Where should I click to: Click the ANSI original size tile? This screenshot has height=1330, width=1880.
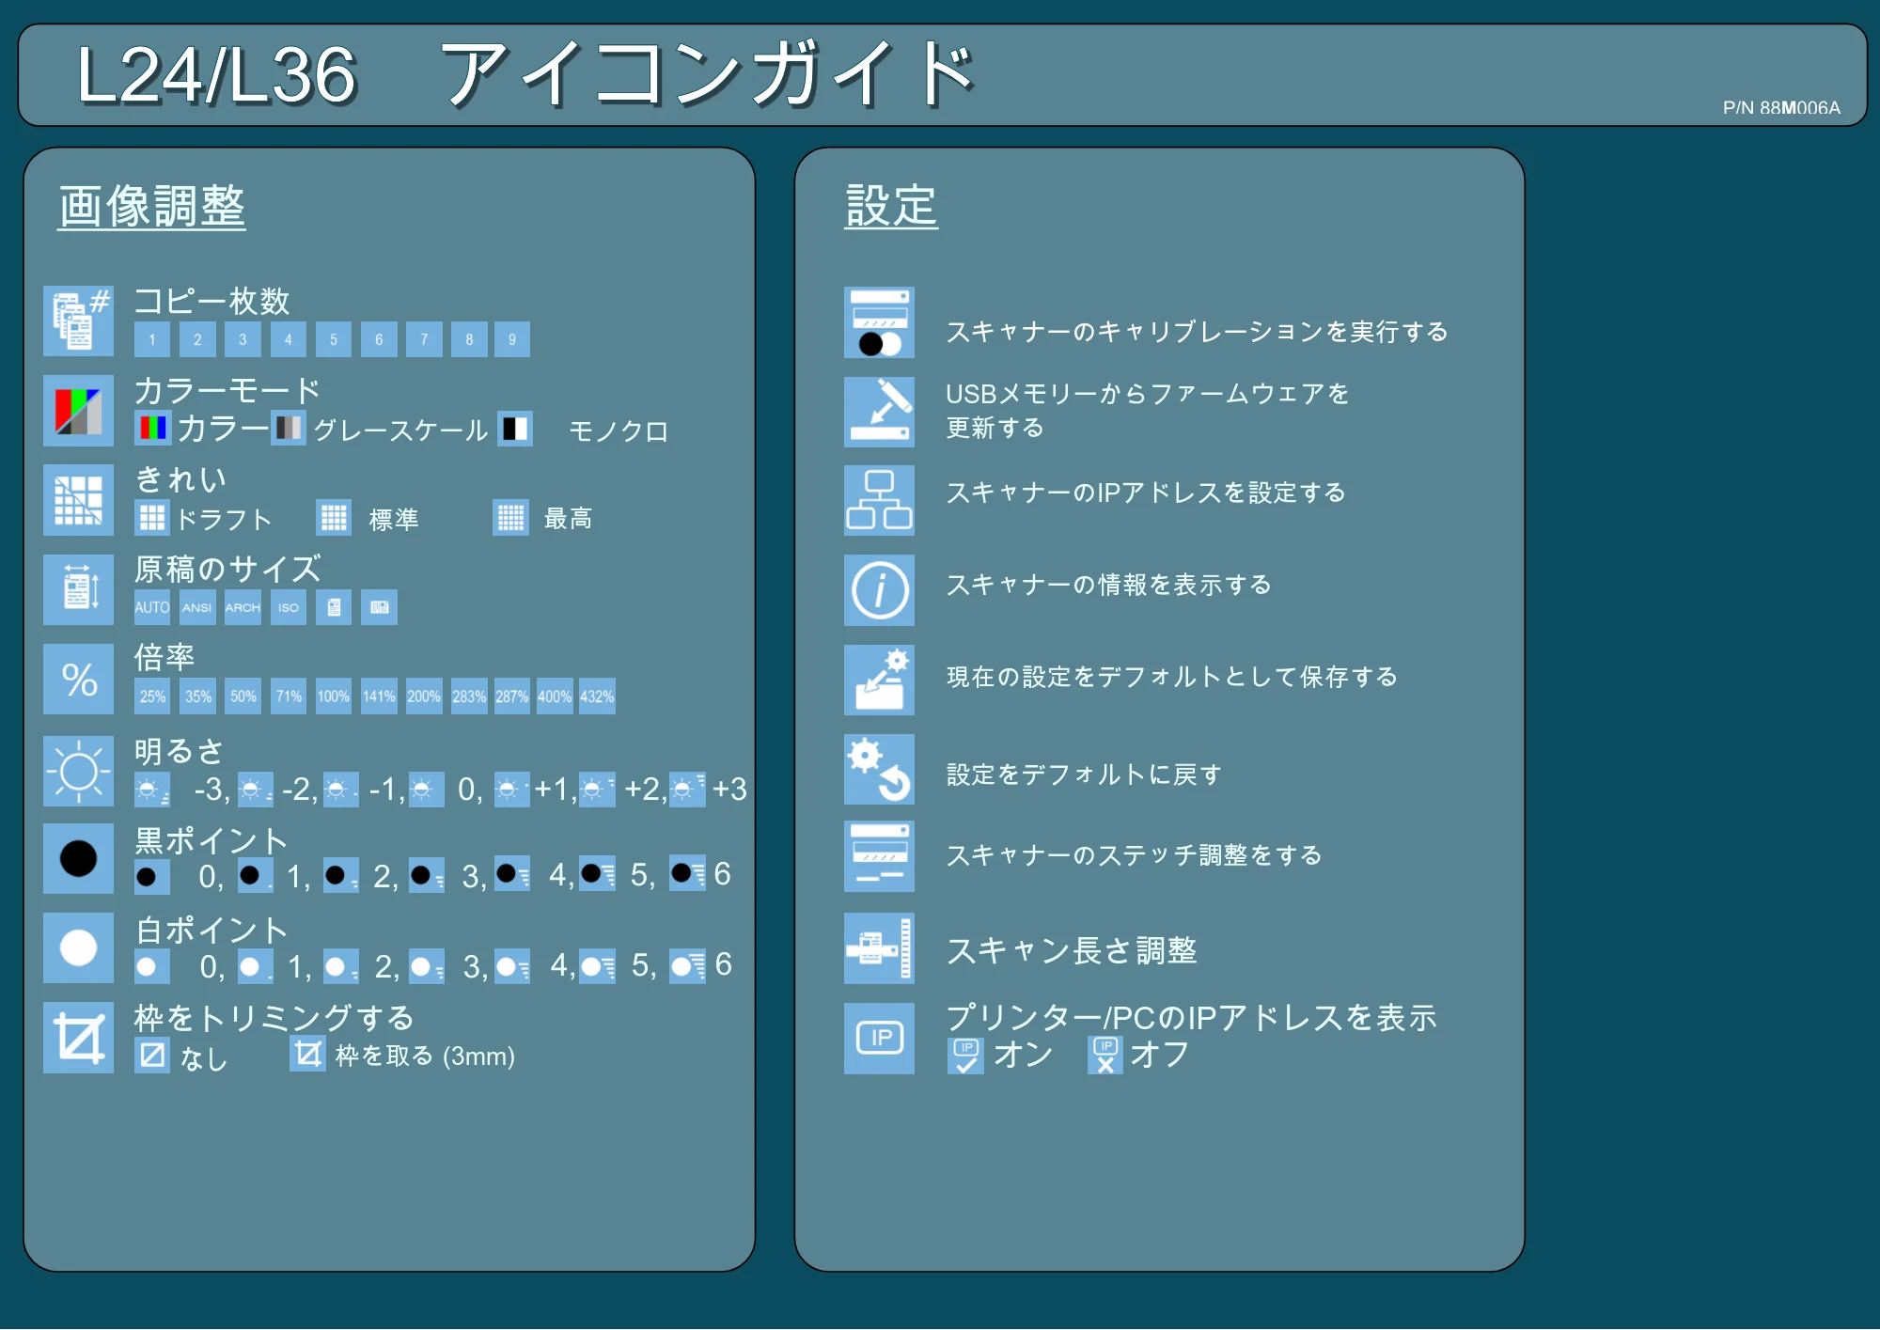[197, 607]
